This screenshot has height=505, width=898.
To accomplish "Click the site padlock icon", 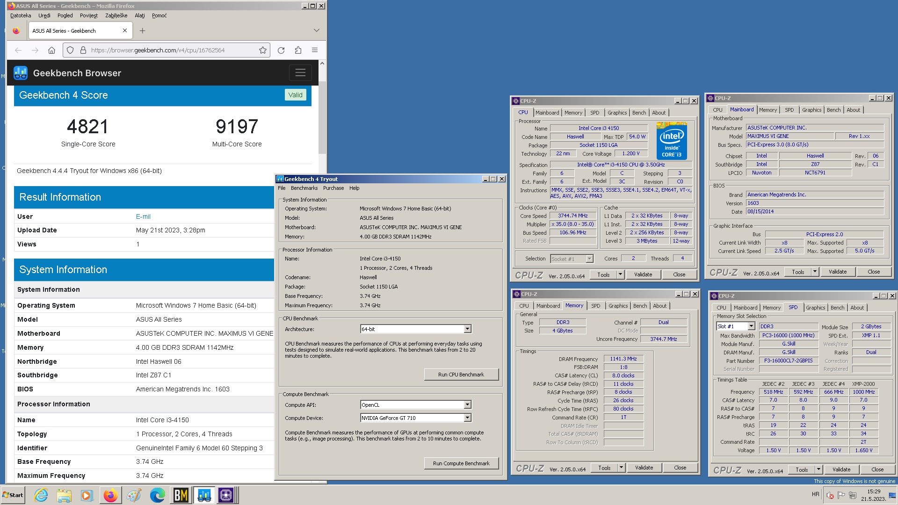I will (83, 50).
